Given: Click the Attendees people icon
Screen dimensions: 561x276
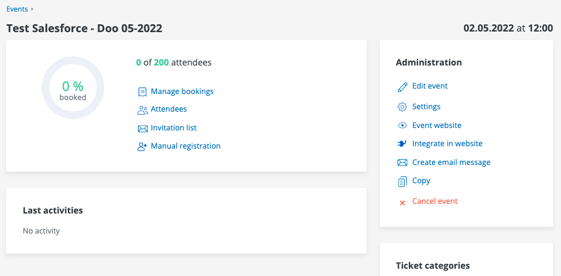Looking at the screenshot, I should (142, 110).
